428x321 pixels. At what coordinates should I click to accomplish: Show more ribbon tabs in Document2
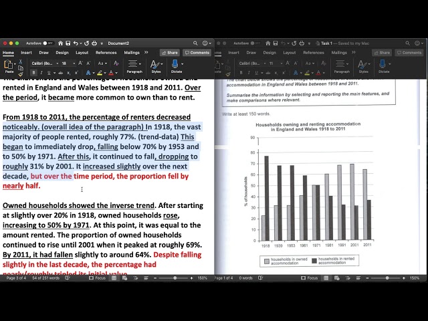click(146, 52)
